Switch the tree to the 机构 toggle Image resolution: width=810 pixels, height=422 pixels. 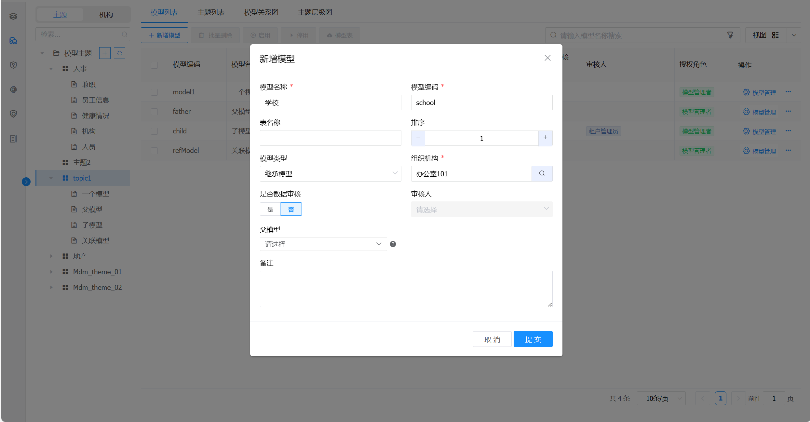[x=106, y=15]
